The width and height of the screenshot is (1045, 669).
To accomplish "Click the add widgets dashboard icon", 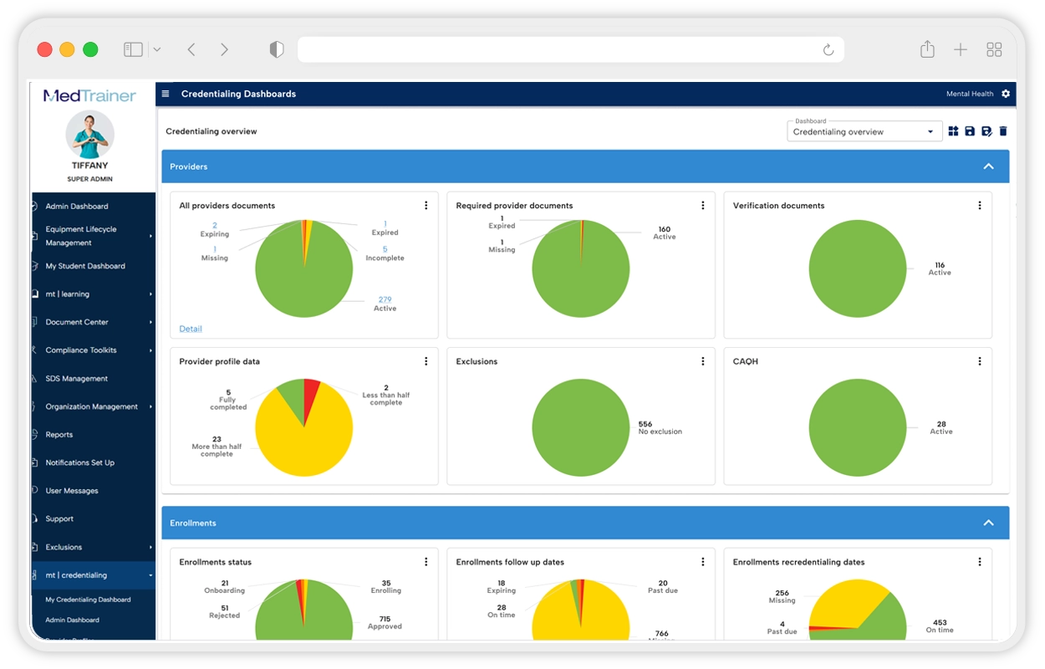I will pyautogui.click(x=953, y=131).
